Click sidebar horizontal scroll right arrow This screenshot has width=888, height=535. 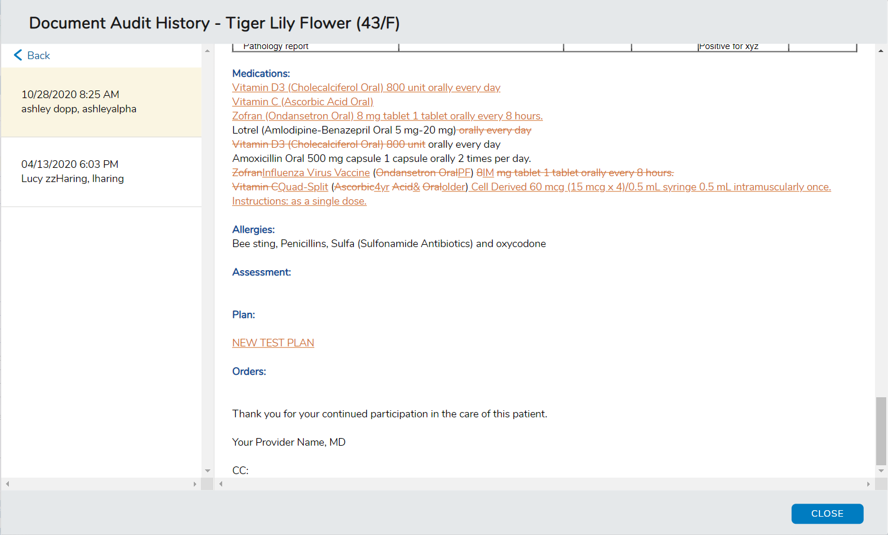(x=195, y=484)
